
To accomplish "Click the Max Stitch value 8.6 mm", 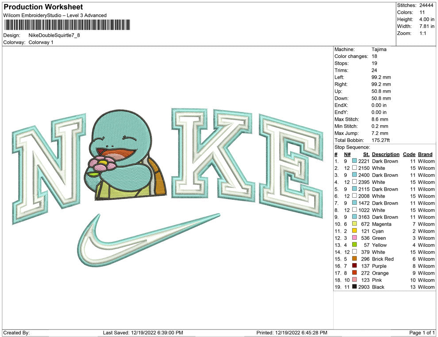I will click(380, 119).
